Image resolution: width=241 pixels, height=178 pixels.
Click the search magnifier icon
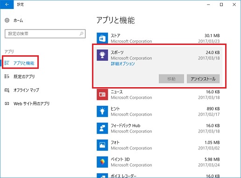click(x=81, y=34)
